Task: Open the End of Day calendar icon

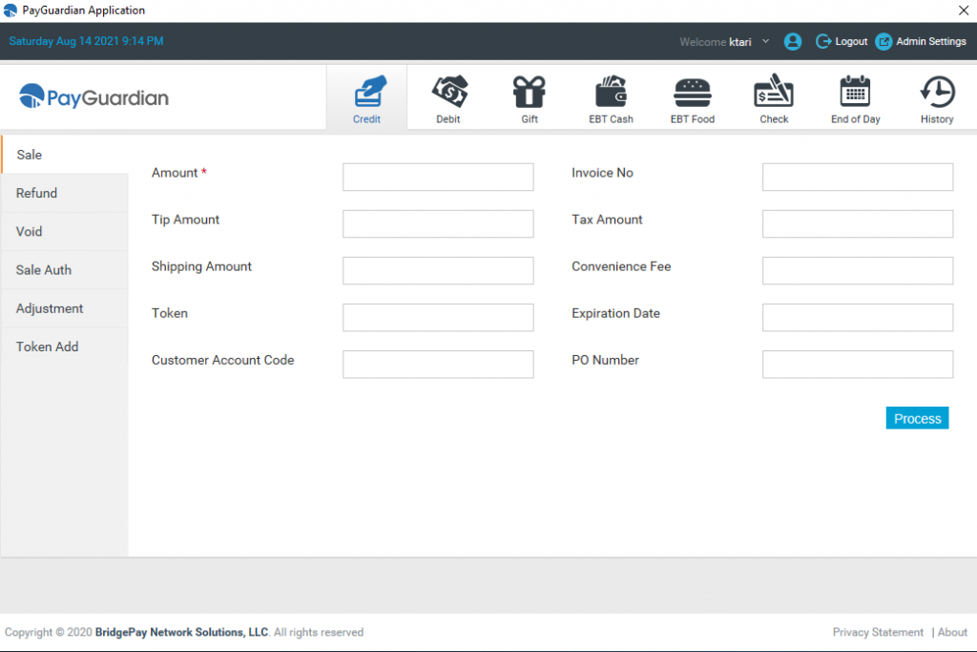Action: click(855, 93)
